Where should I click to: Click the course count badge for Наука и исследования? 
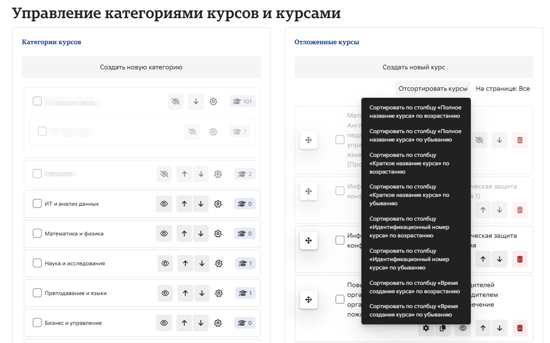point(245,263)
